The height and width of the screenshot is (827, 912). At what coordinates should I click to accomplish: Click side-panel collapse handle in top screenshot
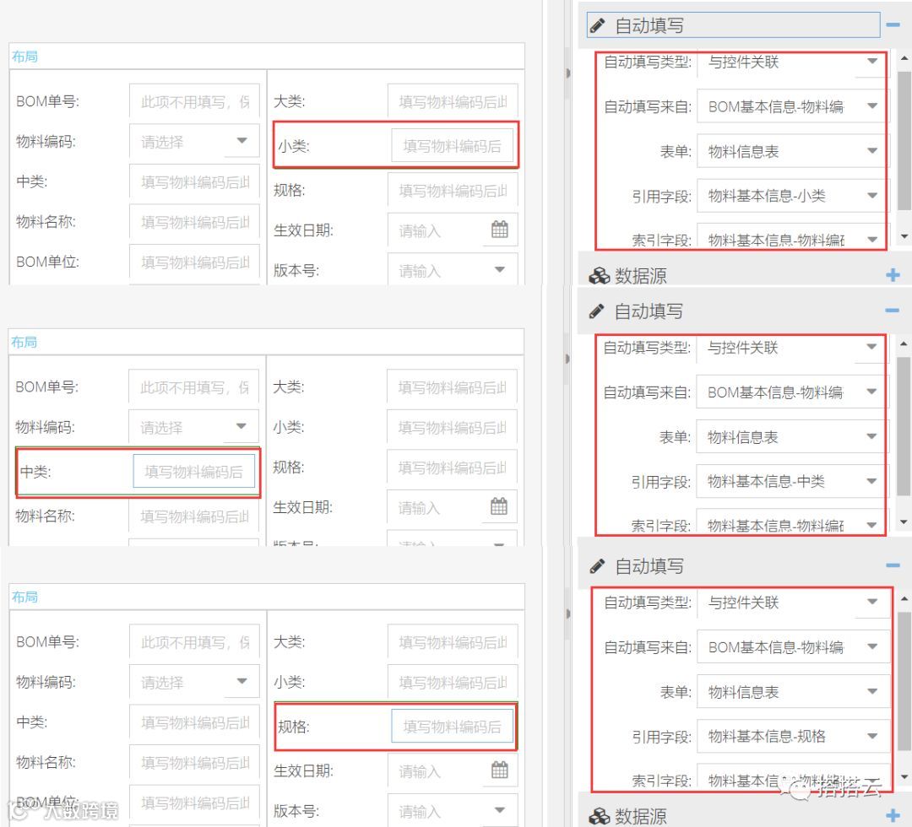tap(567, 73)
